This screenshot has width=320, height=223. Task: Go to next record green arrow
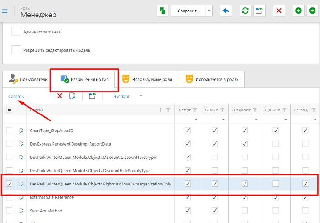coord(312,11)
